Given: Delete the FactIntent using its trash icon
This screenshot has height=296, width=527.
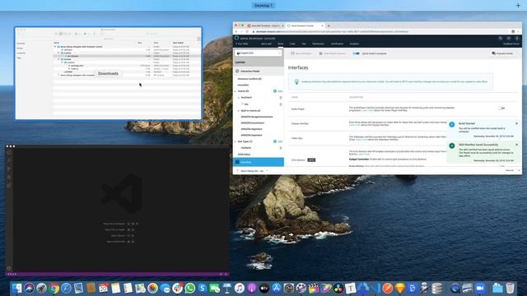Looking at the screenshot, I should (281, 98).
